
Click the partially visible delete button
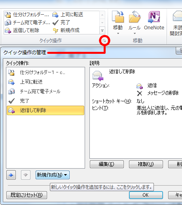(x=175, y=164)
